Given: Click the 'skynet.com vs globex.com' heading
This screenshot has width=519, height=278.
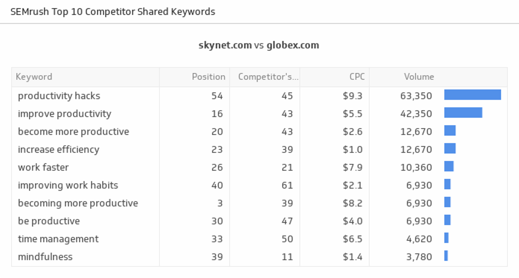Looking at the screenshot, I should tap(259, 45).
